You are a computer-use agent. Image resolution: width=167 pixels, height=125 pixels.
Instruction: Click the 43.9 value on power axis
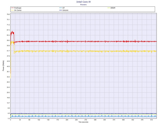click(8, 61)
